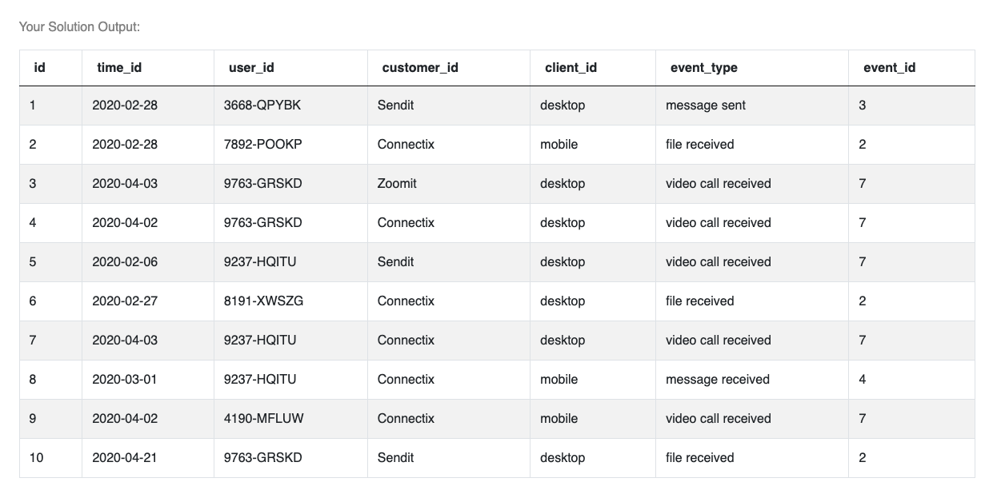Select the row id cell 10
Screen dimensions: 1005x502
[36, 458]
